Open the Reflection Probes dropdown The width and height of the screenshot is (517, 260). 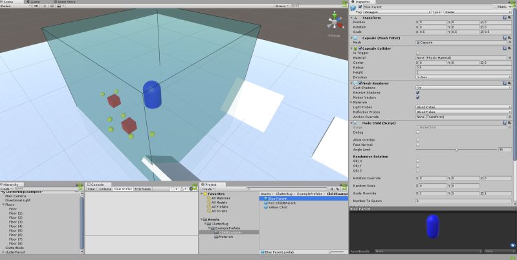[463, 112]
